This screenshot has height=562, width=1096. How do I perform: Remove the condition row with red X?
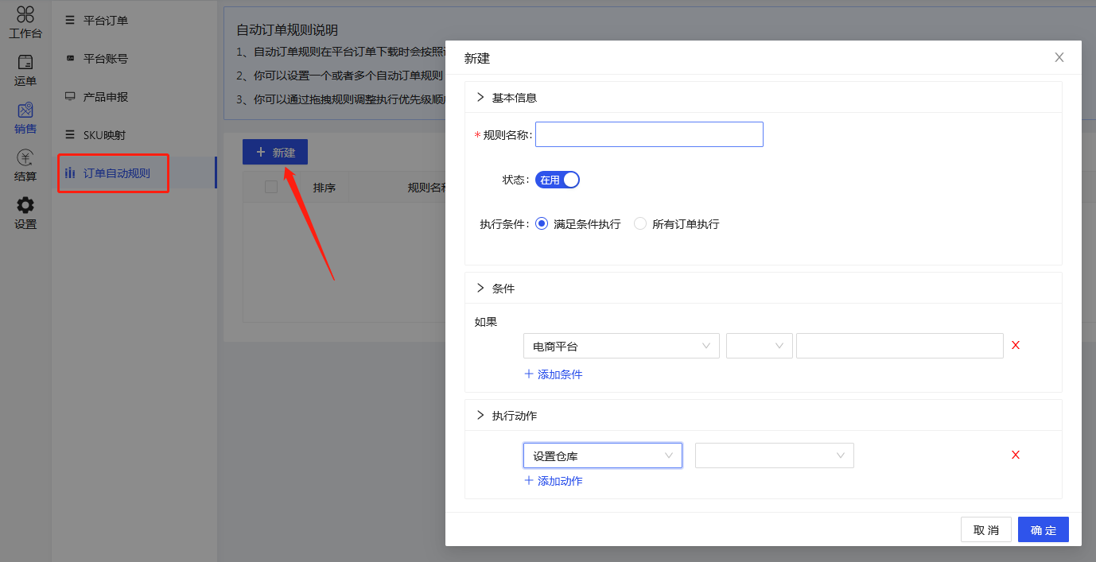1016,345
